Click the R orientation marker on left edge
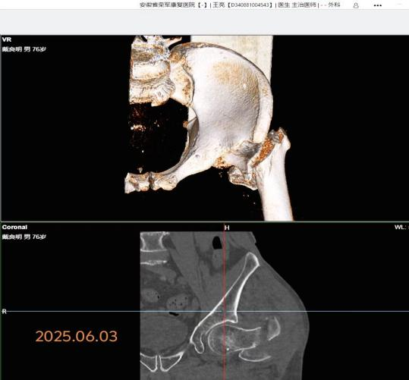 click(x=5, y=312)
